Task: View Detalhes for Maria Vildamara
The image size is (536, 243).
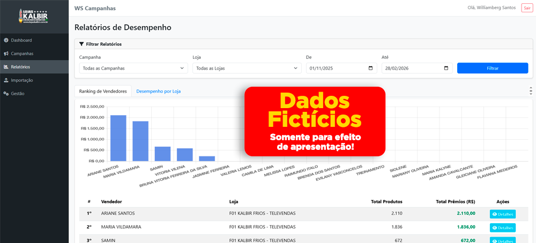Action: [503, 227]
